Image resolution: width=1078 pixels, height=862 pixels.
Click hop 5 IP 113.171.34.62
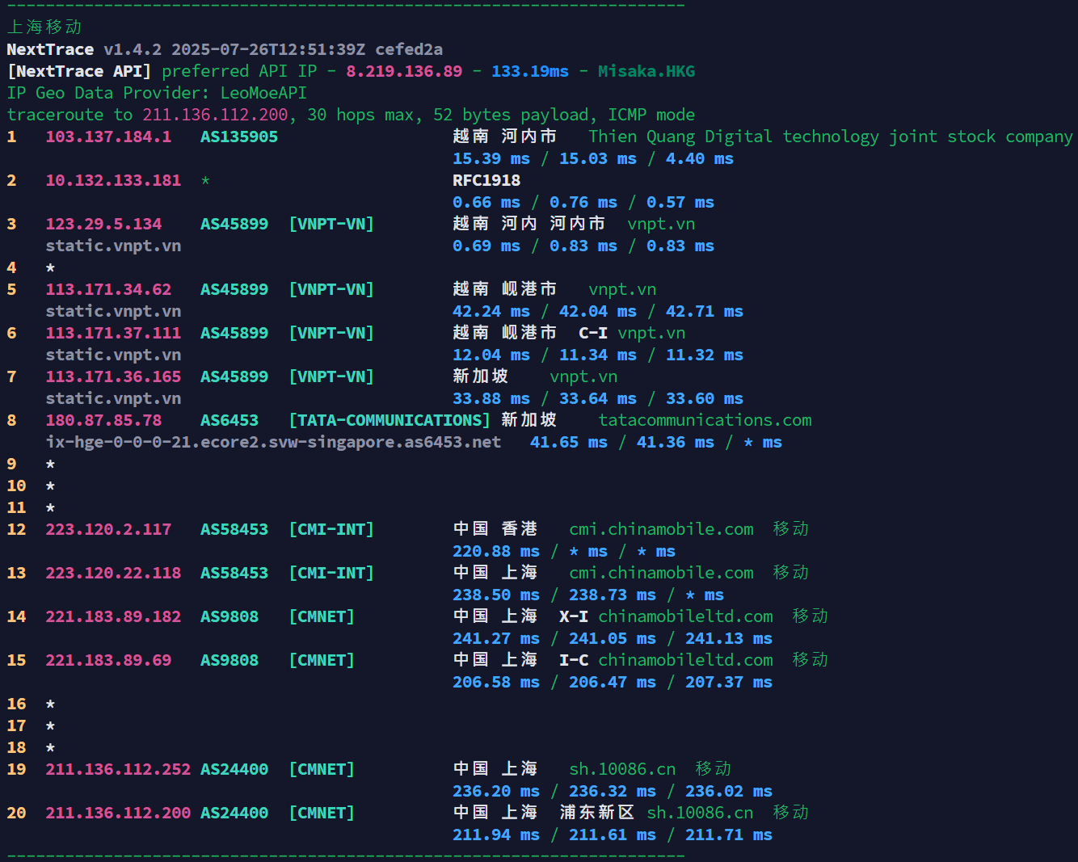click(108, 289)
